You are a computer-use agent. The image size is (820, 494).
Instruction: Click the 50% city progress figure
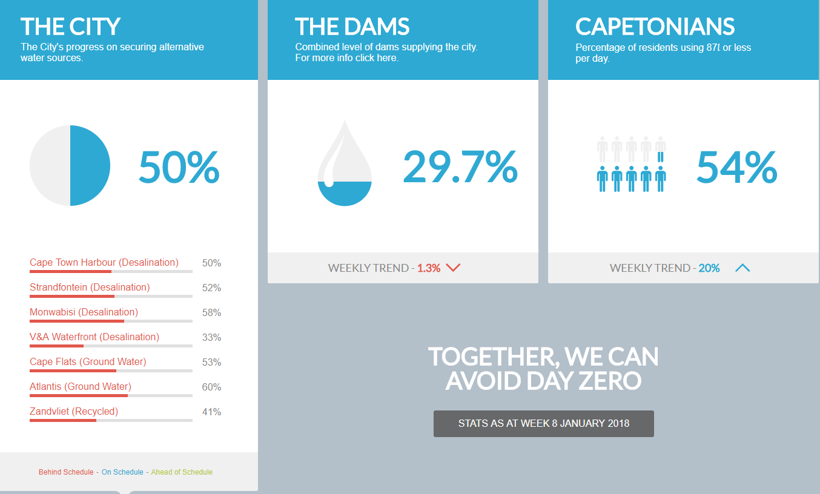point(179,166)
